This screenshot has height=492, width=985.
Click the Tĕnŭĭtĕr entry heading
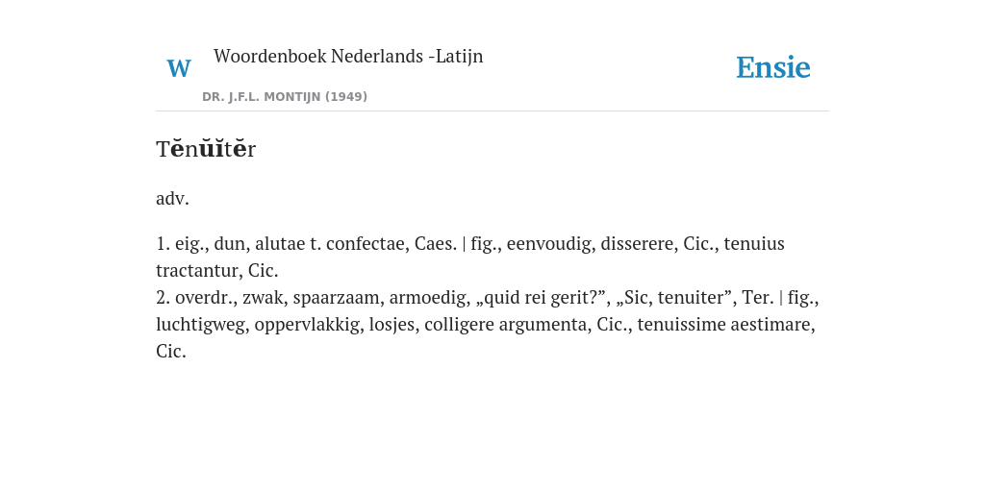point(206,149)
